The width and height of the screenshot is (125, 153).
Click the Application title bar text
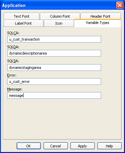[x=14, y=6]
